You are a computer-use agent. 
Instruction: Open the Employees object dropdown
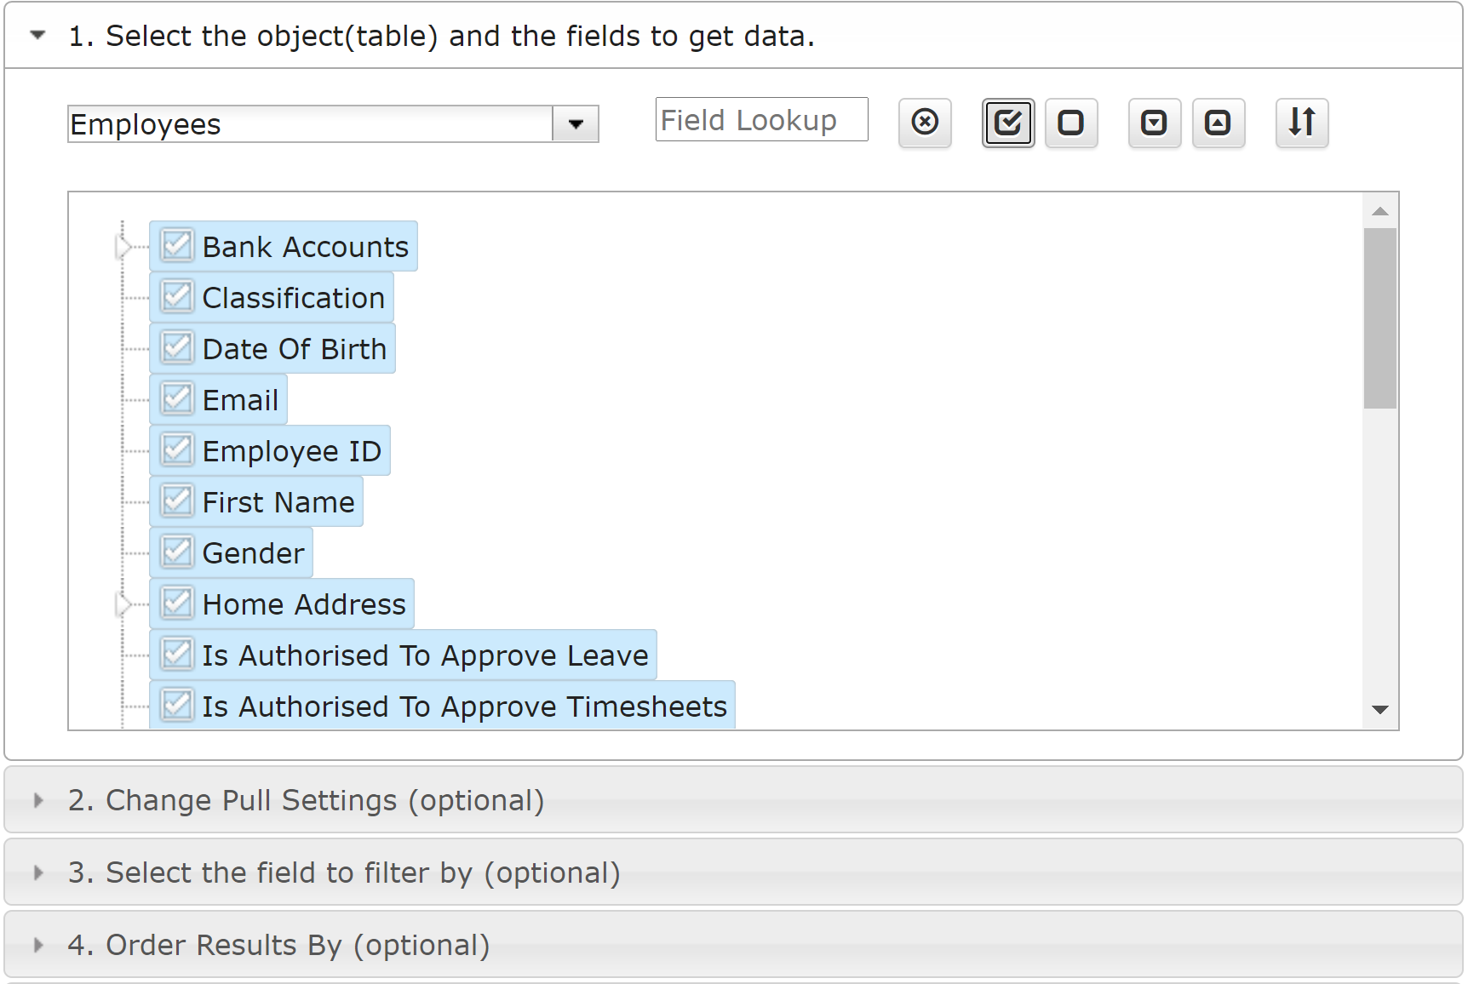point(576,124)
